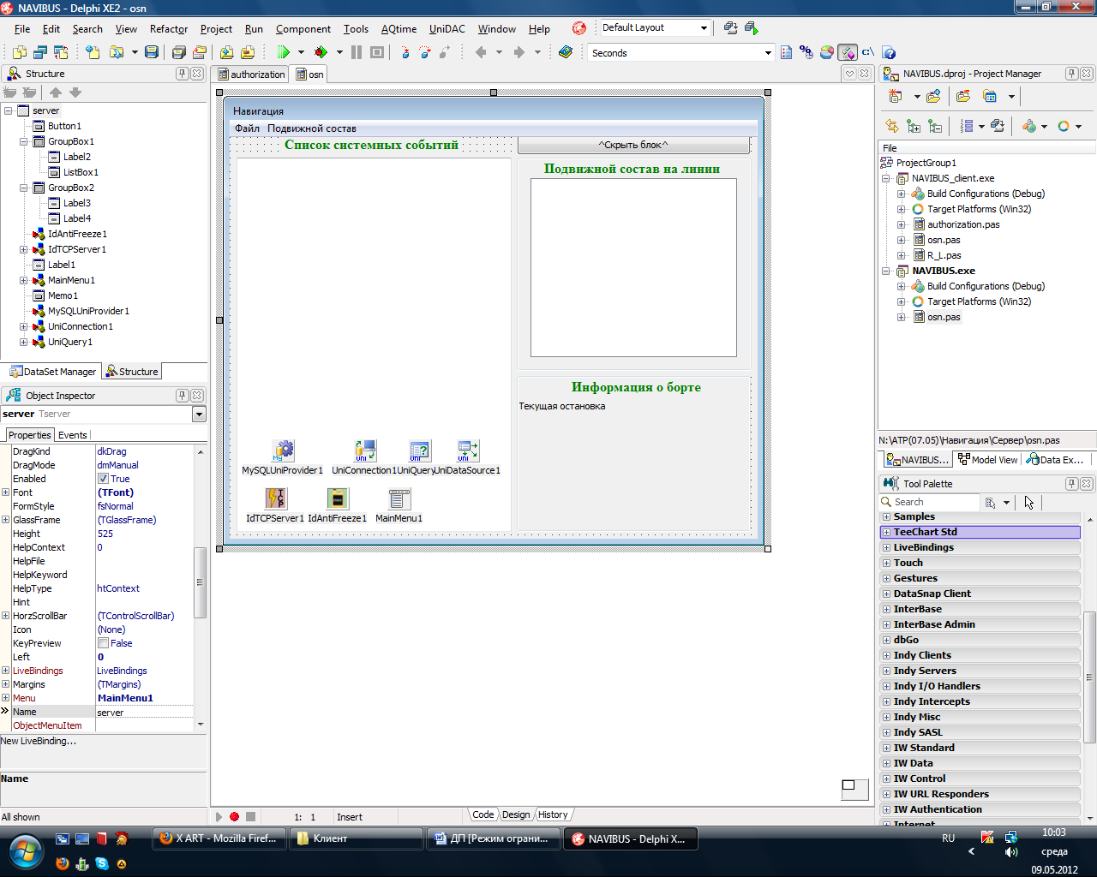
Task: Click the Tool Palette Search field
Action: [930, 502]
